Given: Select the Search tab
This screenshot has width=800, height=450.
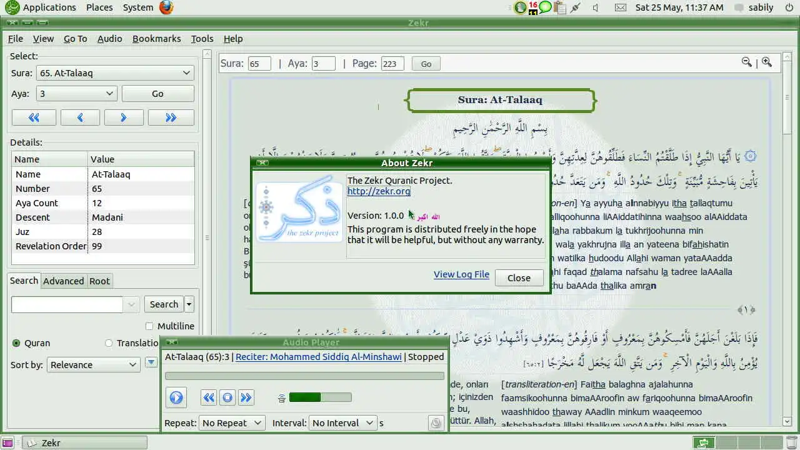Looking at the screenshot, I should pyautogui.click(x=24, y=281).
